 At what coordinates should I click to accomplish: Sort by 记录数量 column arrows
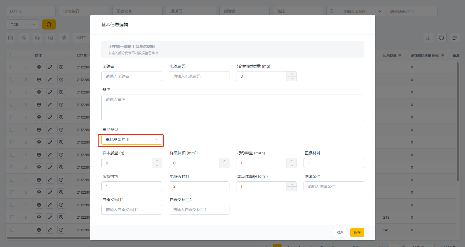pos(400,55)
